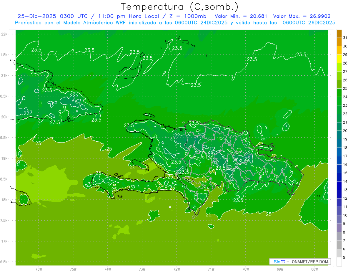Pick the blue legend swatch between 17 and 18
The height and width of the screenshot is (273, 353).
point(339,152)
